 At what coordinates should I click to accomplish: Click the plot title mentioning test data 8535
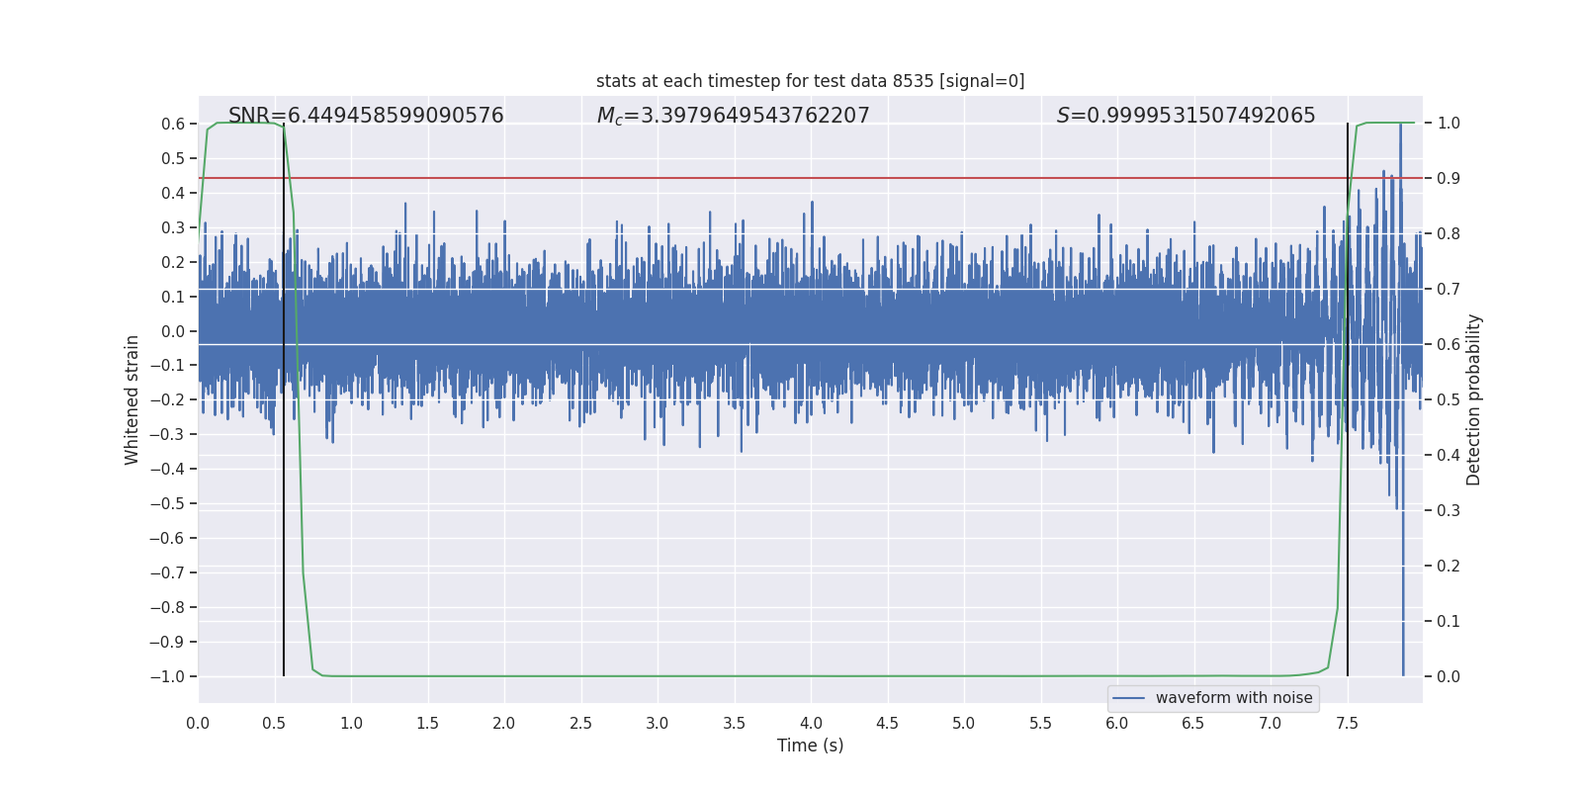click(810, 81)
